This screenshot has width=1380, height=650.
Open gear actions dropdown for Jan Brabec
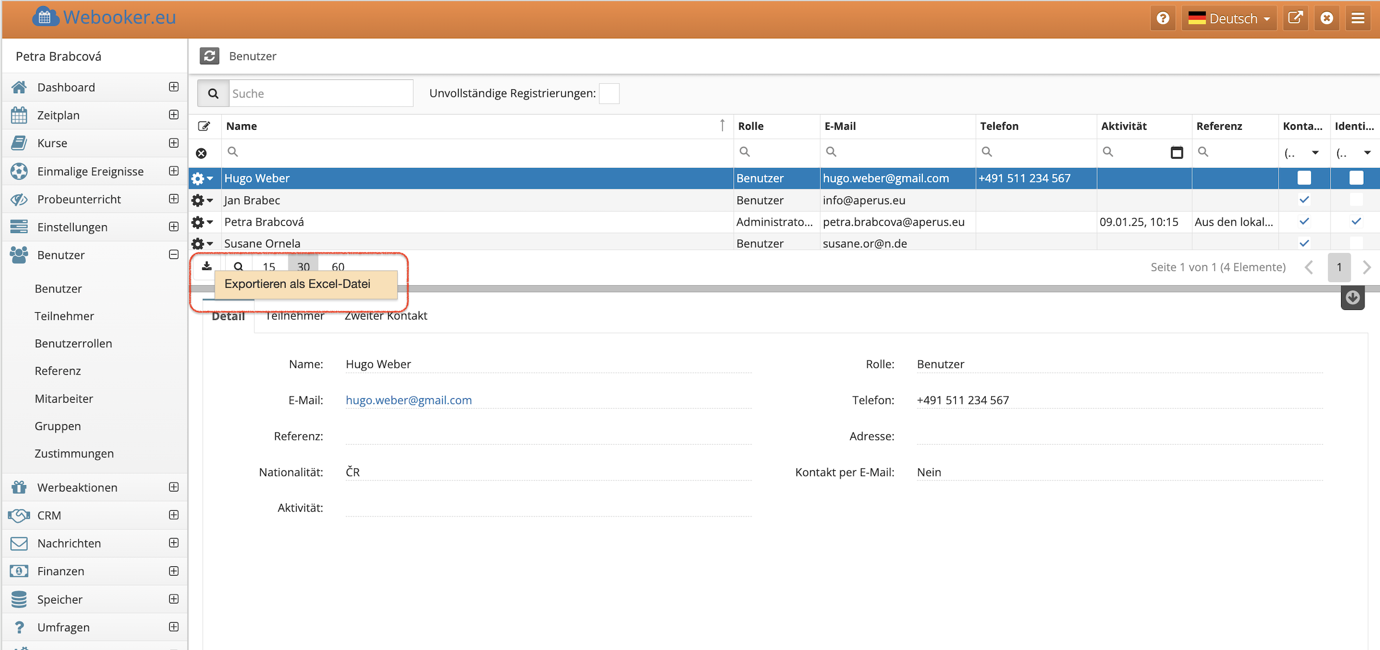click(202, 200)
